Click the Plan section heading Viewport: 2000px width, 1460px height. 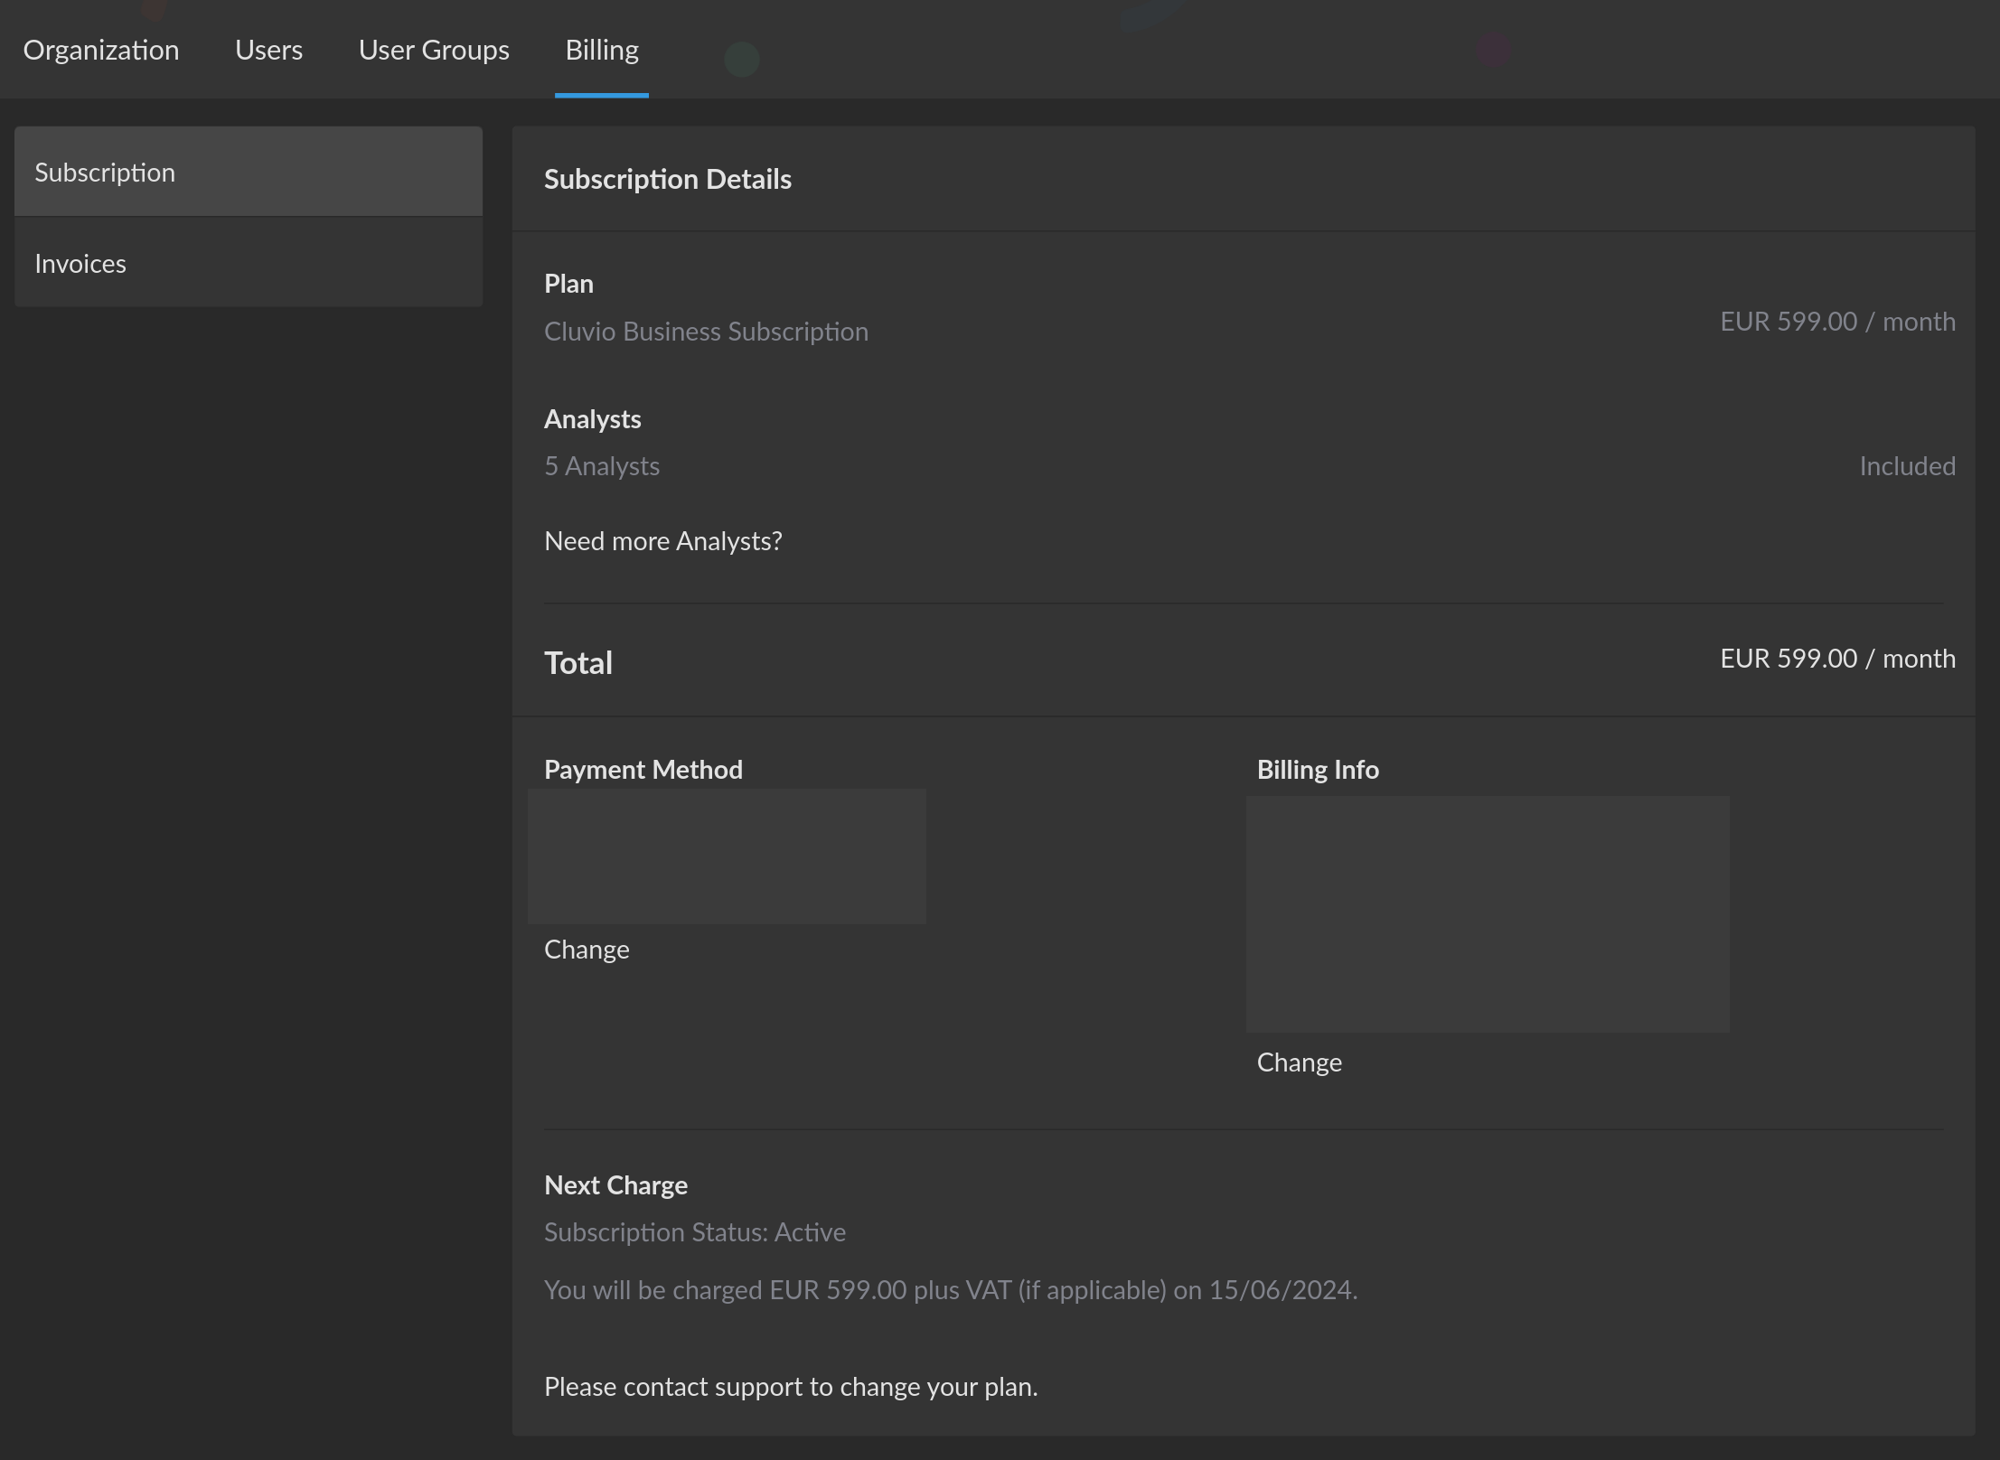click(x=568, y=284)
